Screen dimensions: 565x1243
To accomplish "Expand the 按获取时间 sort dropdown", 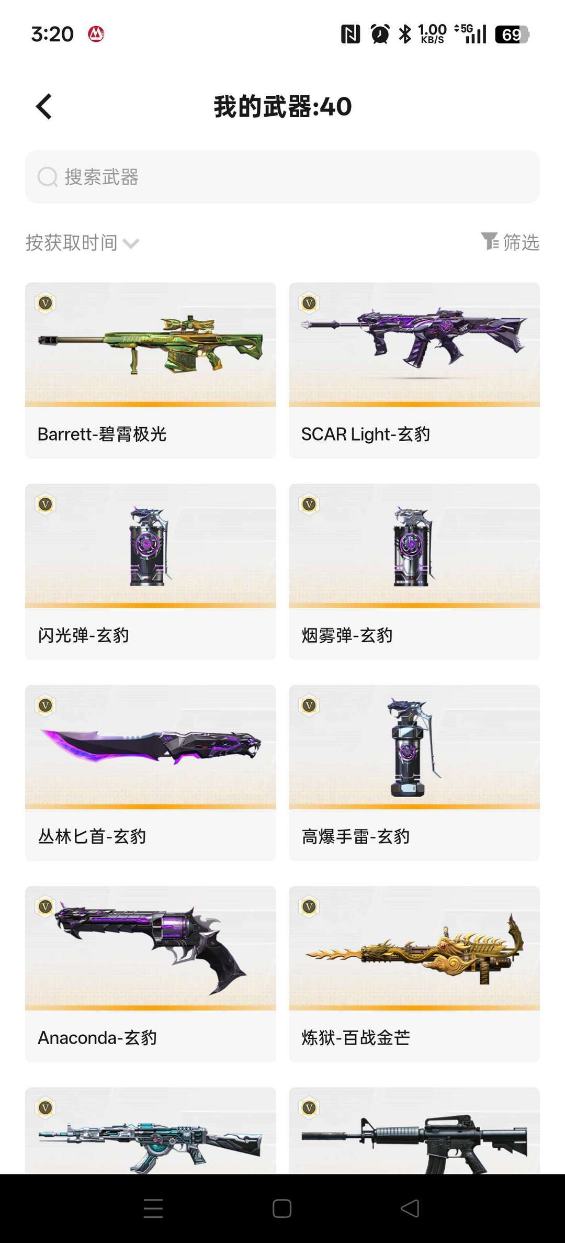I will click(83, 242).
